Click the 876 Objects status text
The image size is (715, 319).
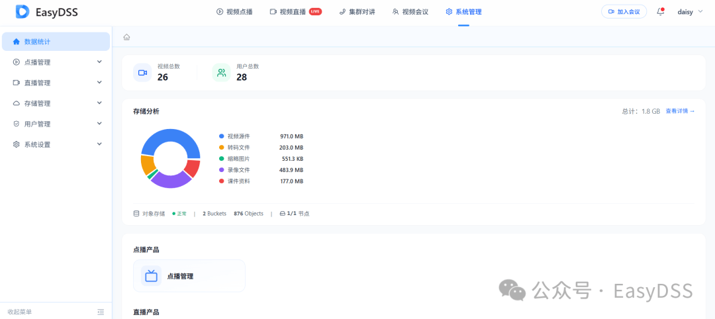click(x=248, y=213)
